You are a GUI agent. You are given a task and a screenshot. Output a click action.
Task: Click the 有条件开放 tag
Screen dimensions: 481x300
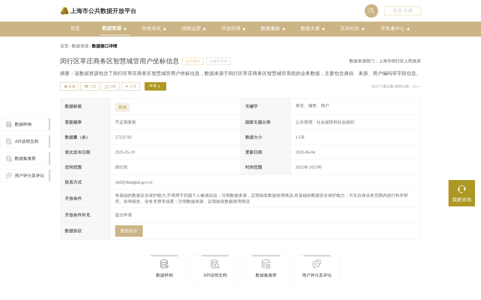(219, 61)
